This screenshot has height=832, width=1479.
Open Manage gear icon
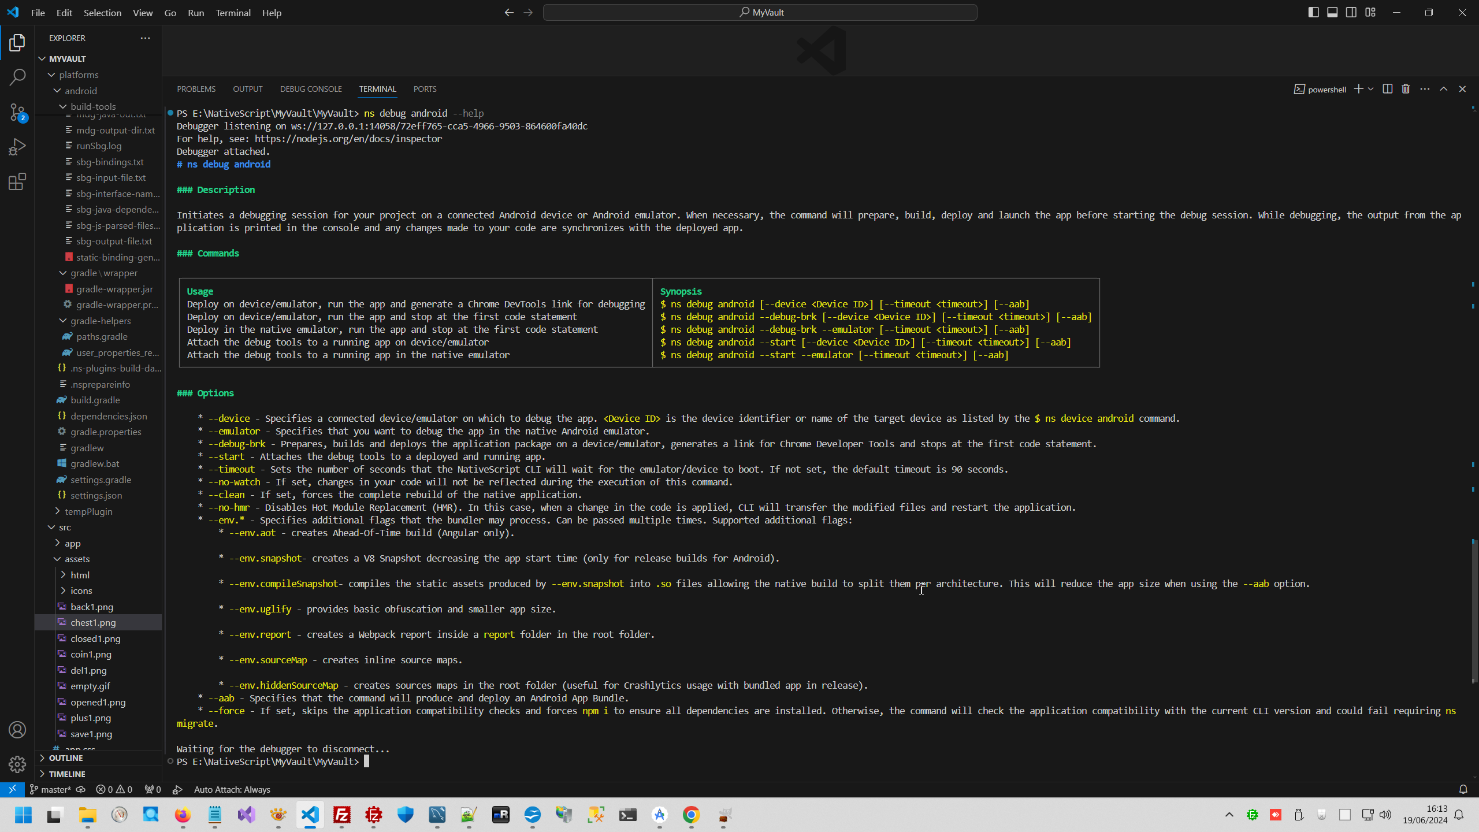click(17, 764)
